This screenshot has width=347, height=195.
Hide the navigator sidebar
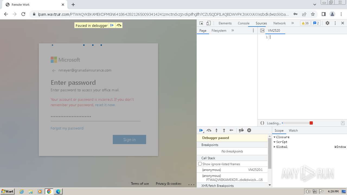pyautogui.click(x=262, y=31)
